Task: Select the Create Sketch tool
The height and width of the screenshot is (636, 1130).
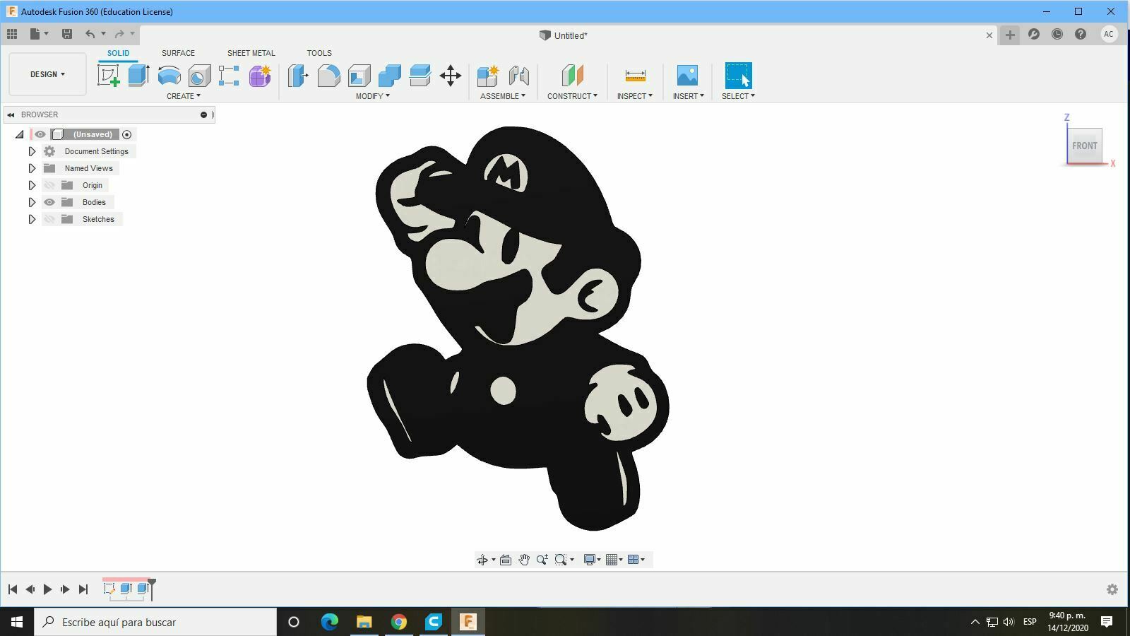Action: [107, 76]
